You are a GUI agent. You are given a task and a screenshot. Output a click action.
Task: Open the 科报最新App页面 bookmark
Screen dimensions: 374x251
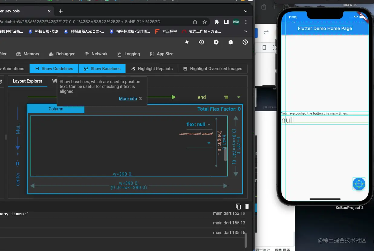(x=84, y=31)
